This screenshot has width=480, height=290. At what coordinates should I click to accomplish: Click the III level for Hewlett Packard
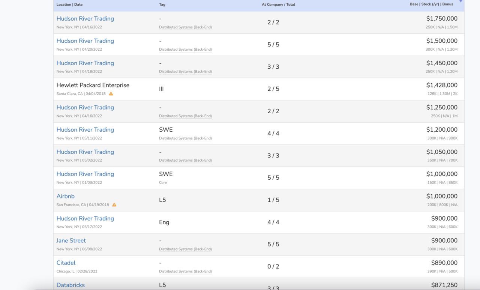[161, 89]
